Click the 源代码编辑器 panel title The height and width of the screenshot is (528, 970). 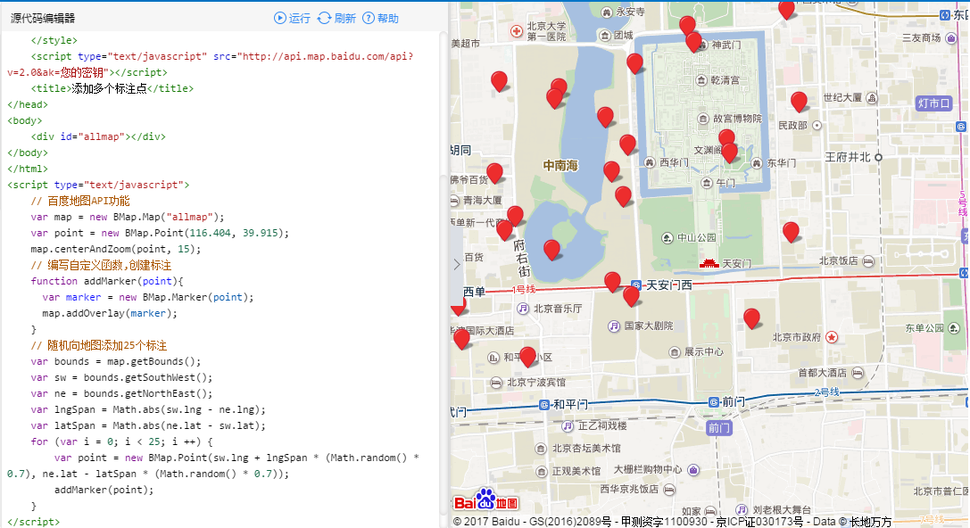click(43, 19)
